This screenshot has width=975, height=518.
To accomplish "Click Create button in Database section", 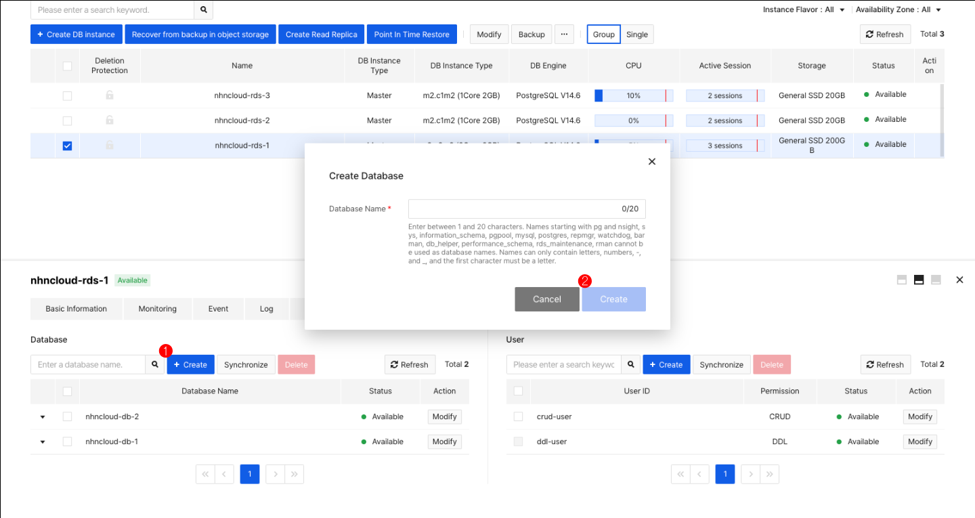I will [191, 364].
